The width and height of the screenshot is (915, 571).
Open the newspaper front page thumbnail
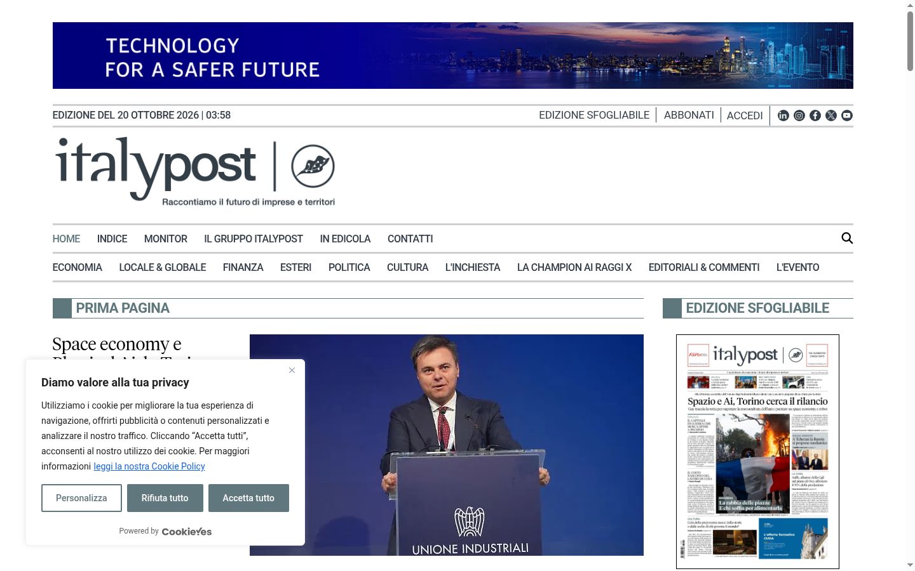click(757, 452)
